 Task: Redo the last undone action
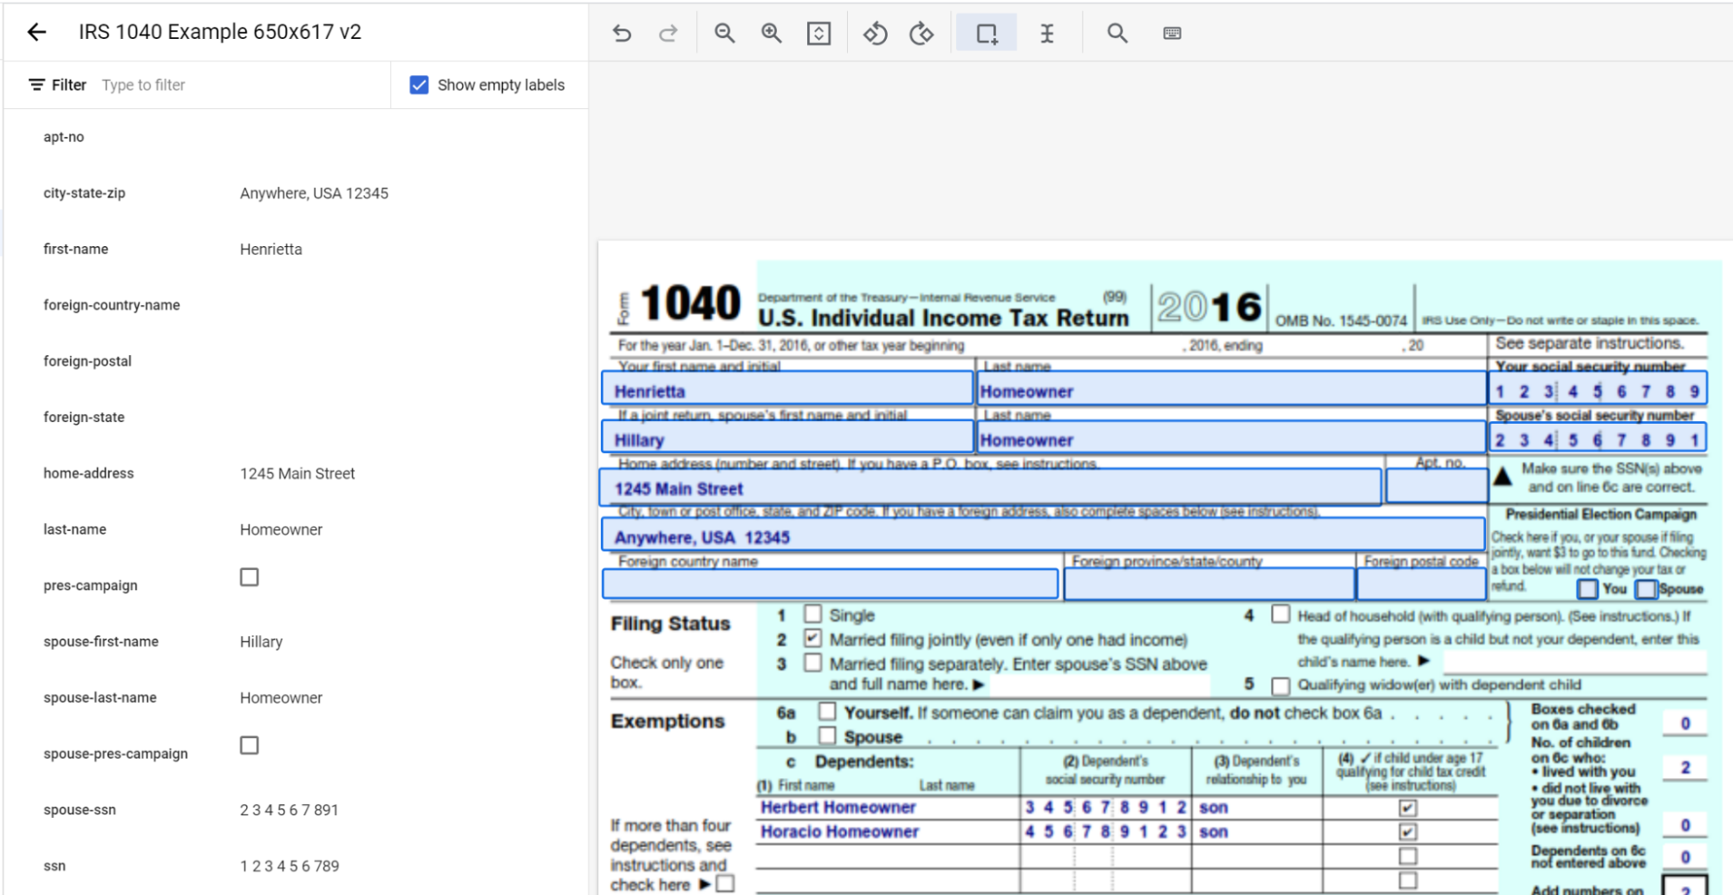(x=668, y=32)
